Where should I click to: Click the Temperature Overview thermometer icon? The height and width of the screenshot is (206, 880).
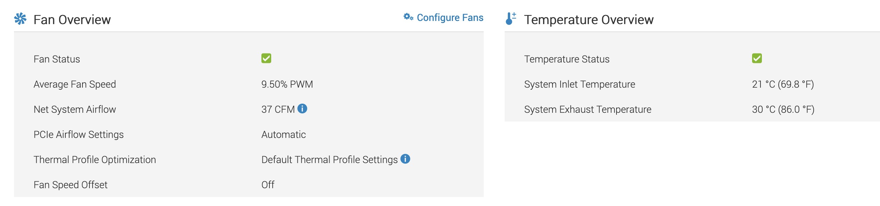511,19
